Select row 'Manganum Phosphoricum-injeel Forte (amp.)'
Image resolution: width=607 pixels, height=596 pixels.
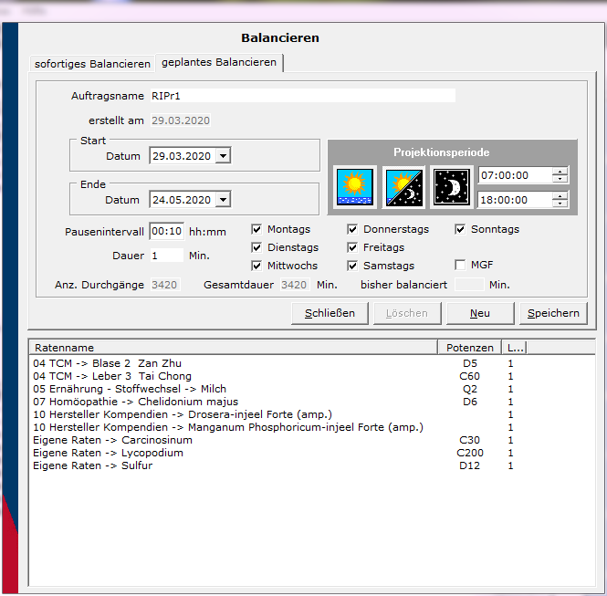[x=312, y=427]
